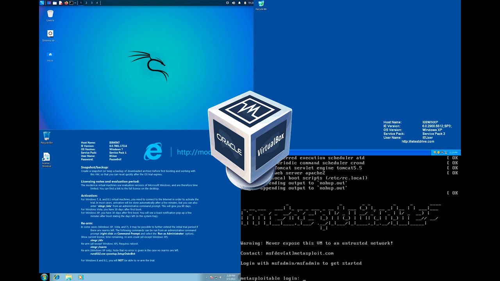The image size is (500, 281).
Task: Launch the text editor from Kali panel
Action: tap(61, 3)
